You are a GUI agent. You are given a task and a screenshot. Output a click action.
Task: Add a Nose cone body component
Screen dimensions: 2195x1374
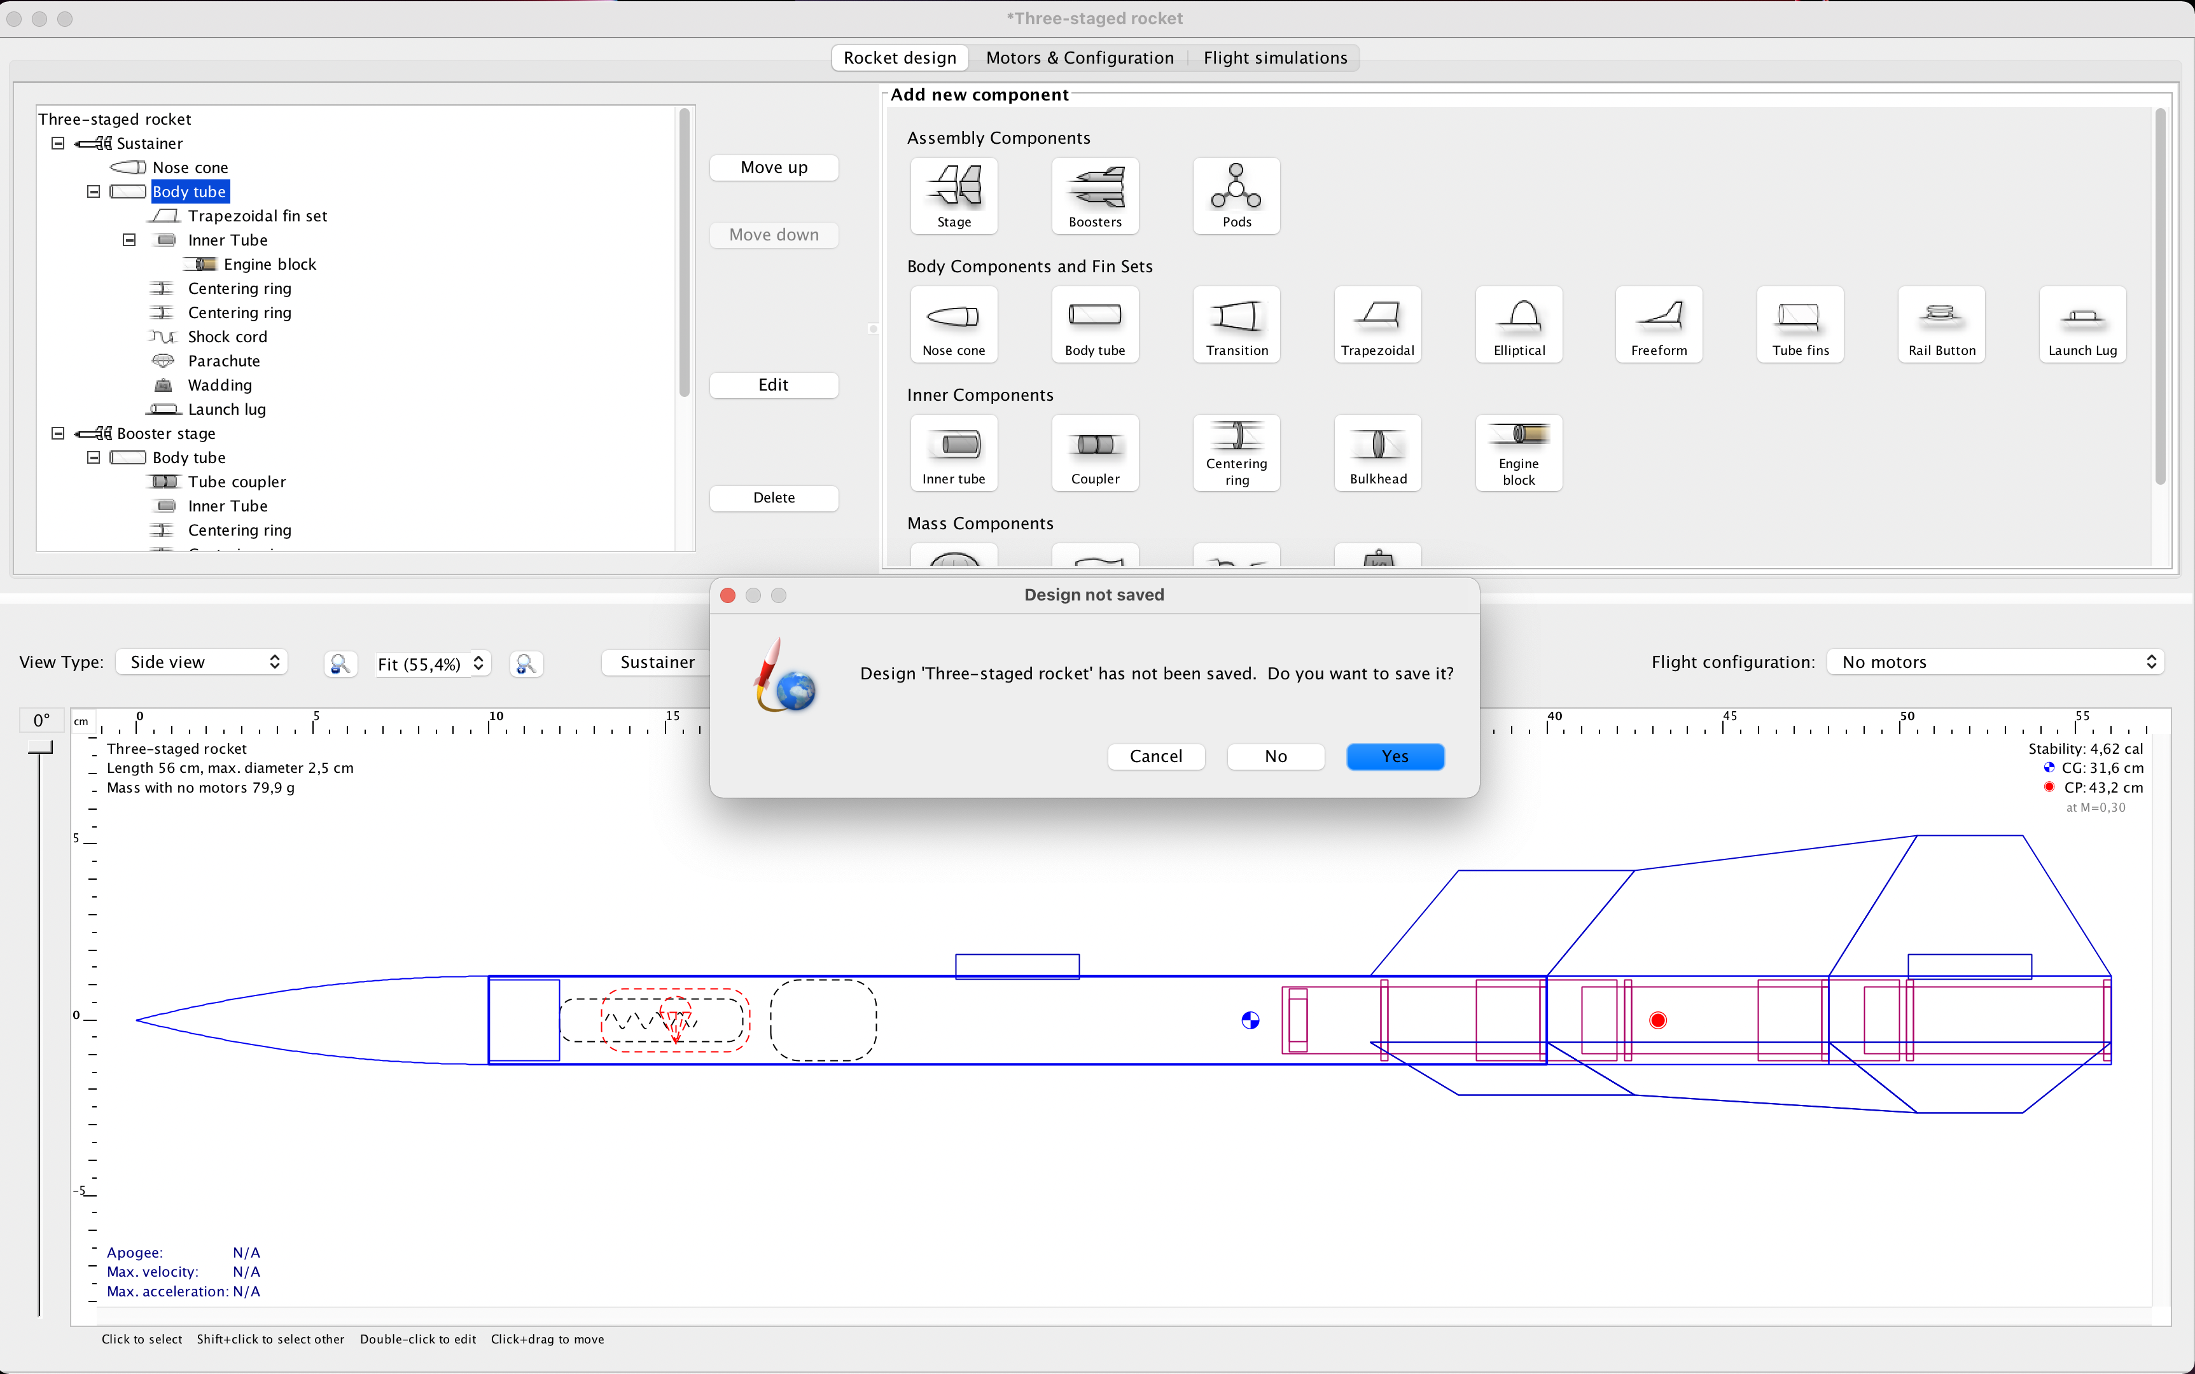tap(952, 324)
